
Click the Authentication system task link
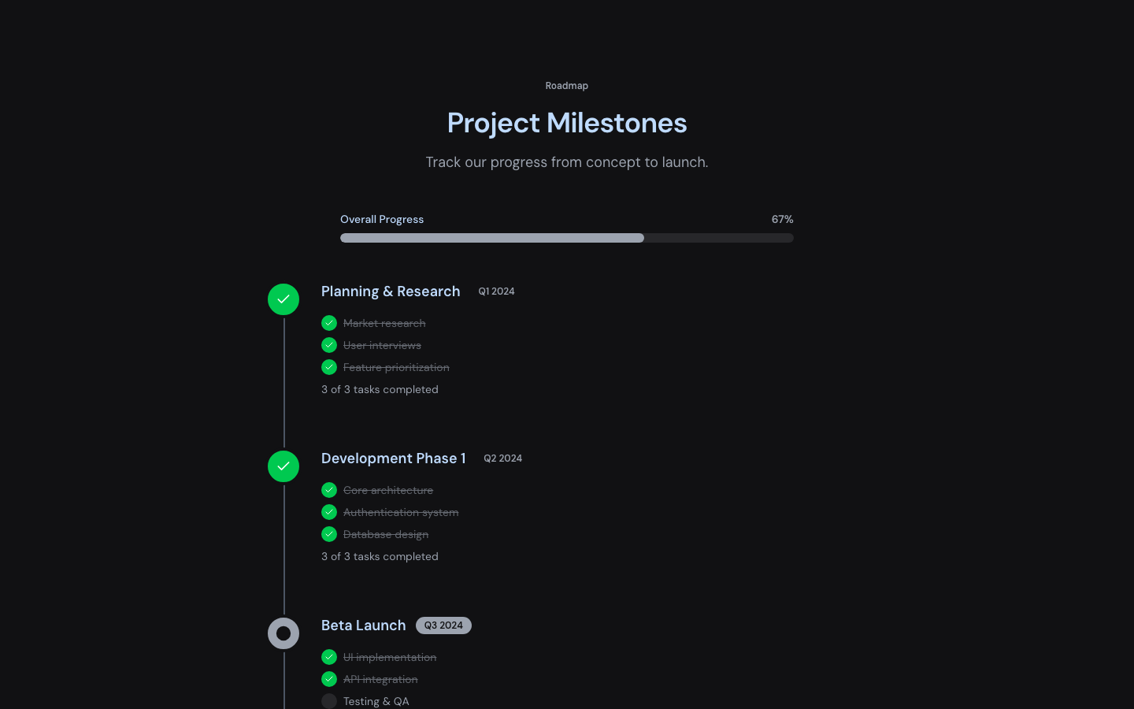click(x=401, y=512)
